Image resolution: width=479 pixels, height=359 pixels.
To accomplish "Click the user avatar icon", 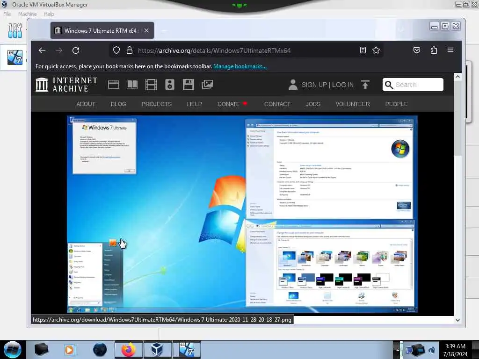I will coord(293,85).
